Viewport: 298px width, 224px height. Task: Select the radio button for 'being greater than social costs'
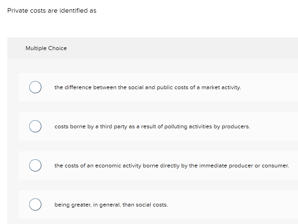coord(35,204)
